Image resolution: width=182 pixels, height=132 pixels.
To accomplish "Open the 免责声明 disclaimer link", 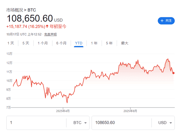I will coord(50,34).
